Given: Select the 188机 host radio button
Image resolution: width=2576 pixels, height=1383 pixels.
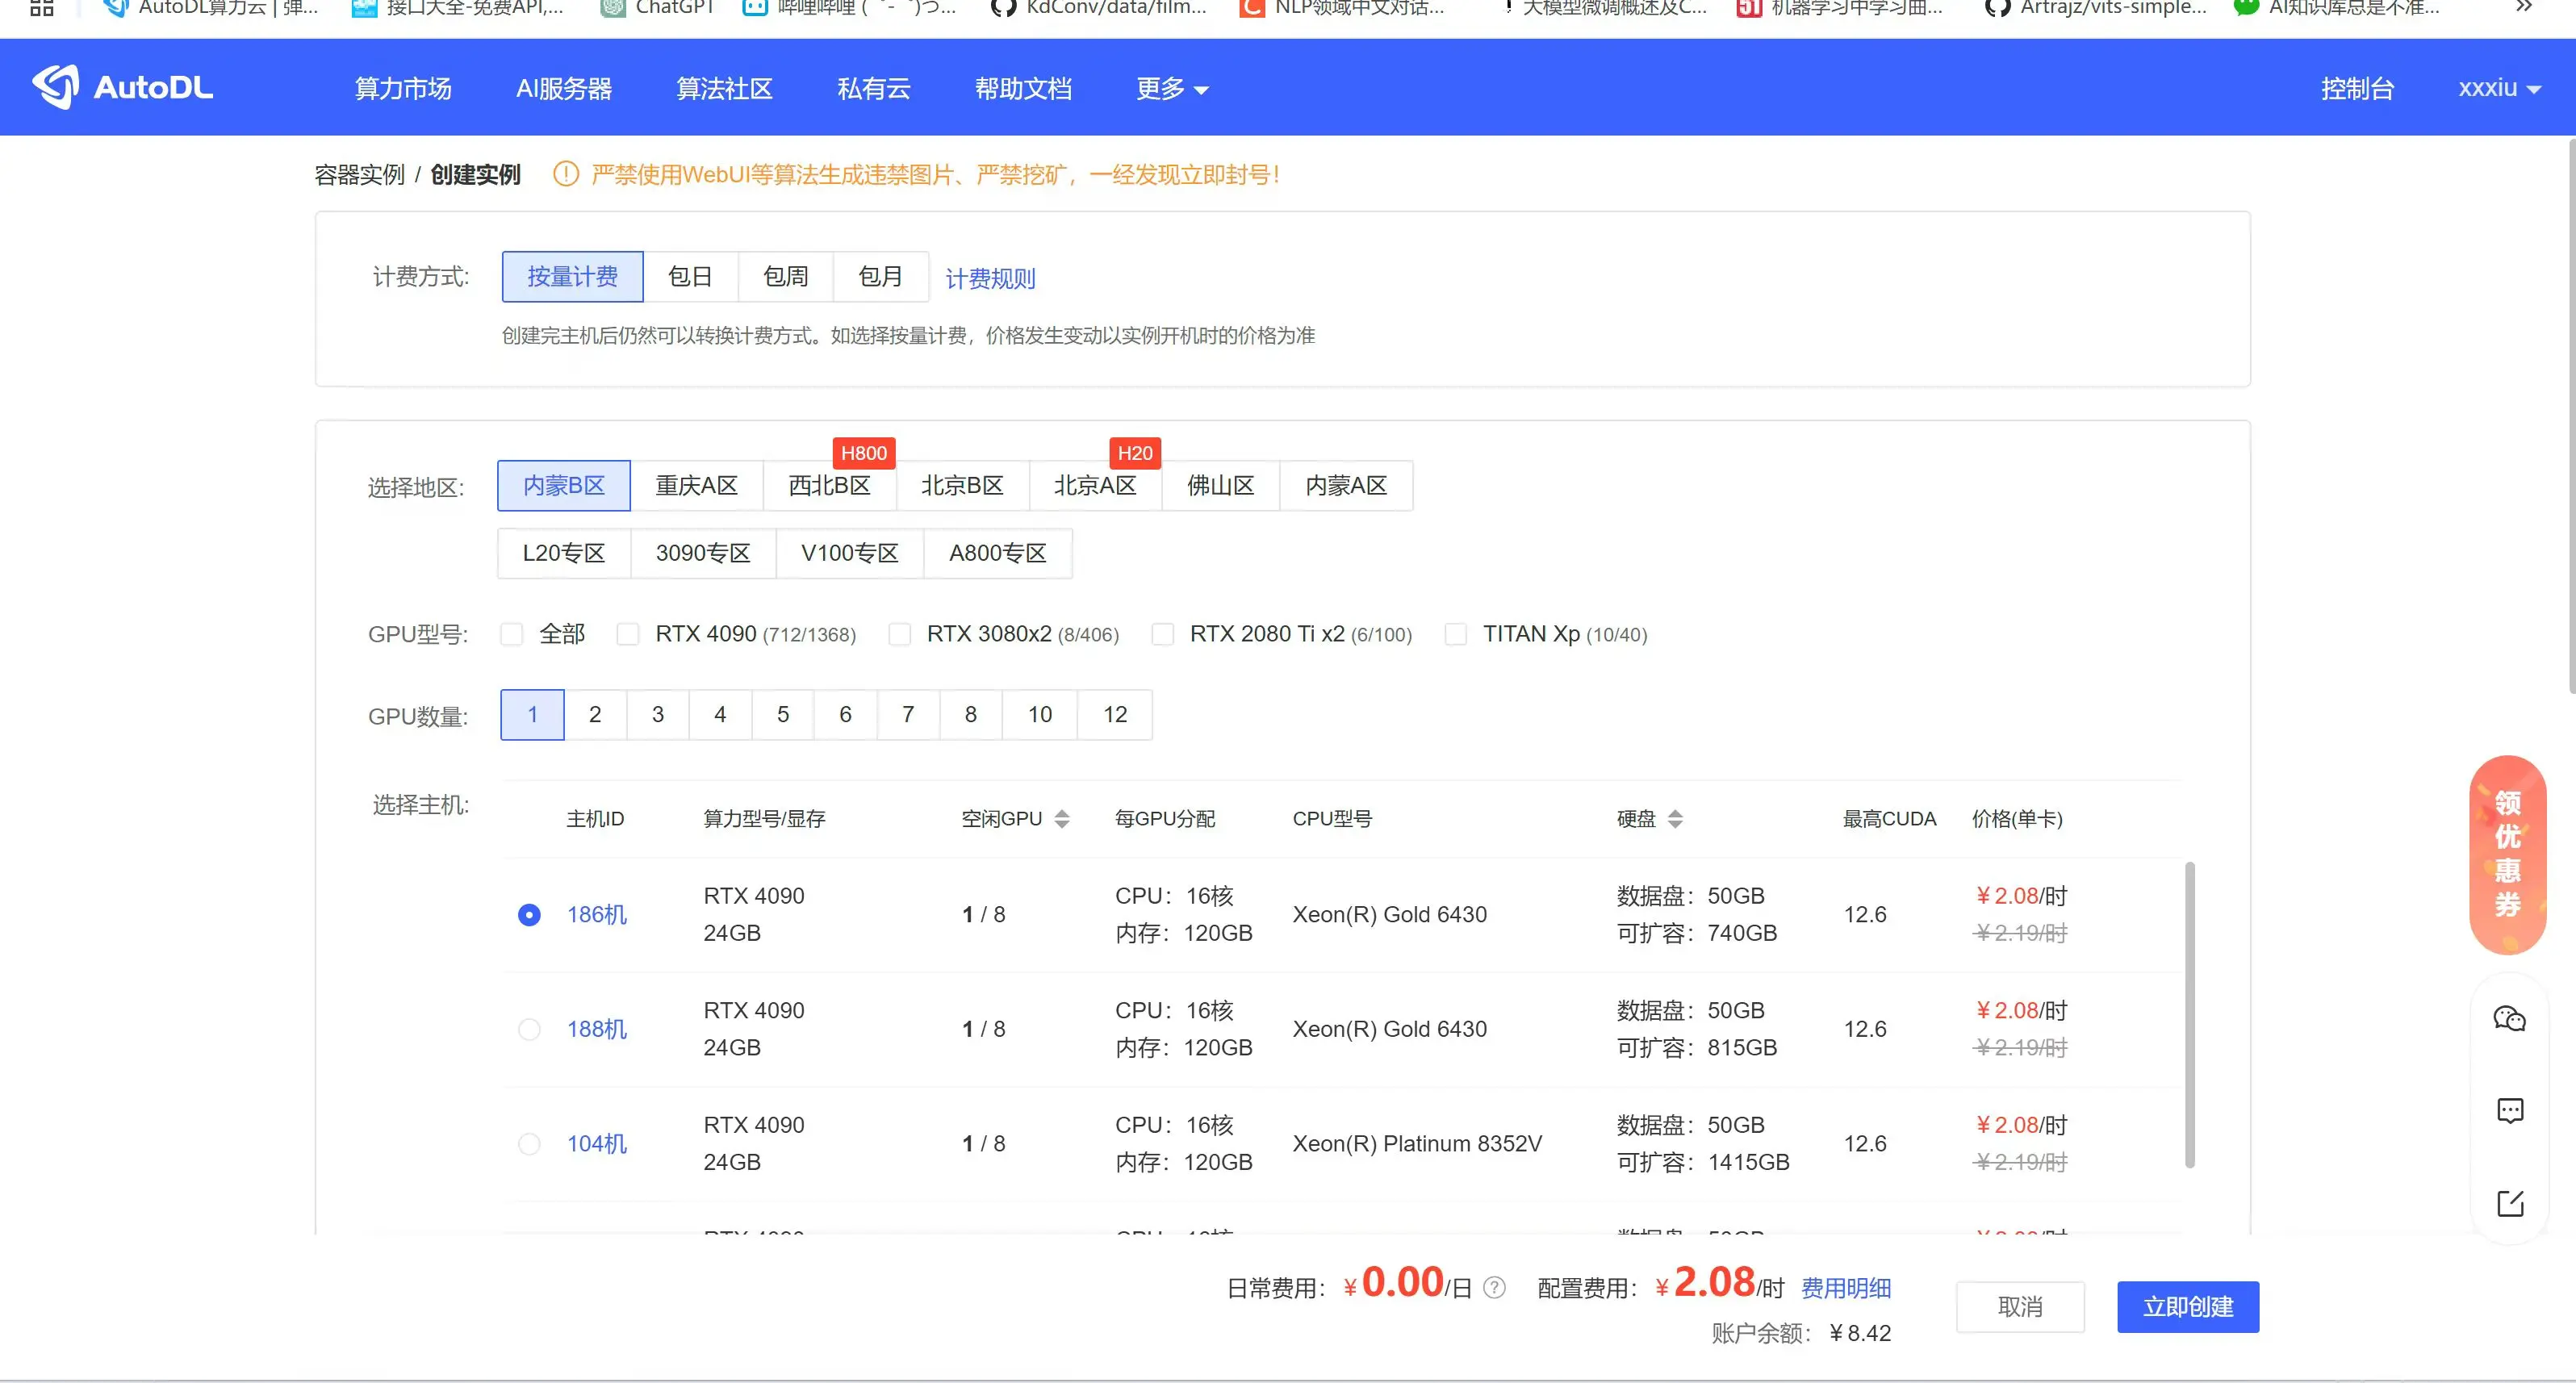Looking at the screenshot, I should [529, 1029].
